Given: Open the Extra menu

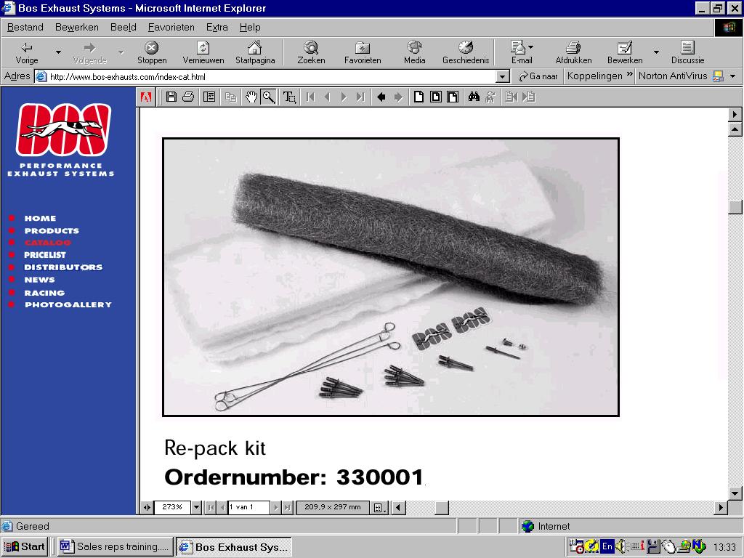Looking at the screenshot, I should (x=217, y=27).
